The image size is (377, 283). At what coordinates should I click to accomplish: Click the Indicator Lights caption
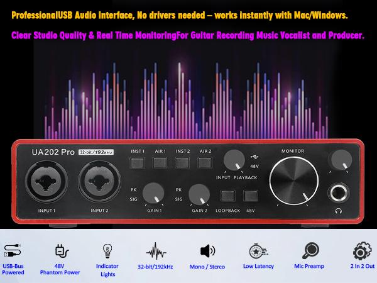(x=107, y=270)
